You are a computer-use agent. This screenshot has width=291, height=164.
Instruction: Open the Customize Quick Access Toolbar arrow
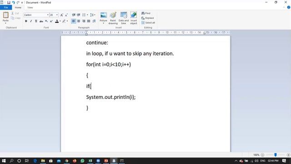point(22,3)
